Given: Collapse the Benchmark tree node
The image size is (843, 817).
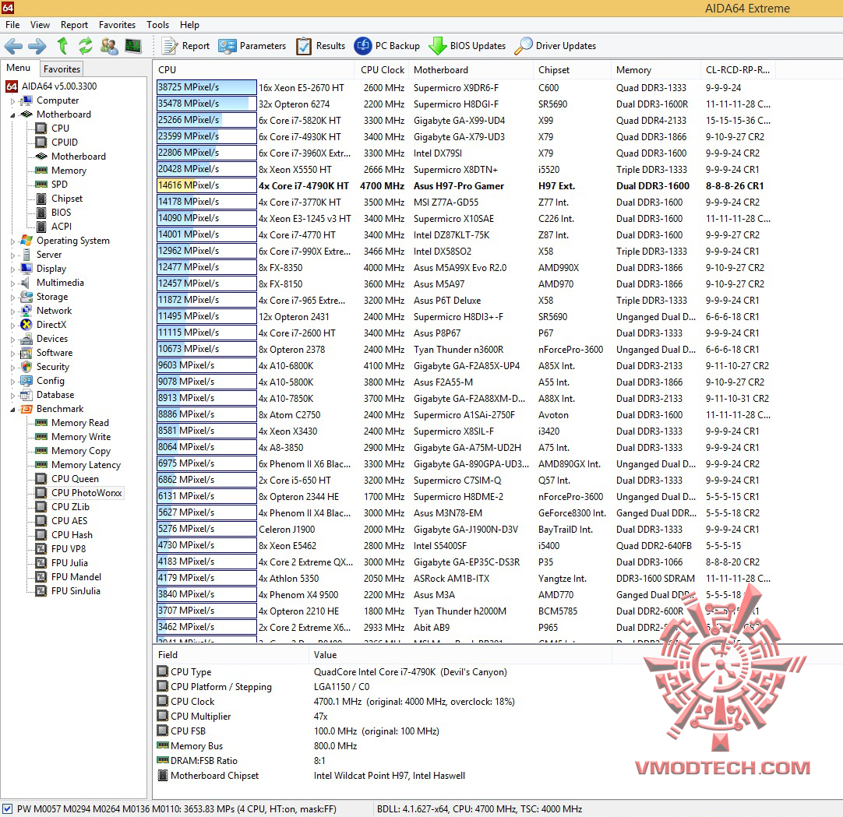Looking at the screenshot, I should (13, 410).
